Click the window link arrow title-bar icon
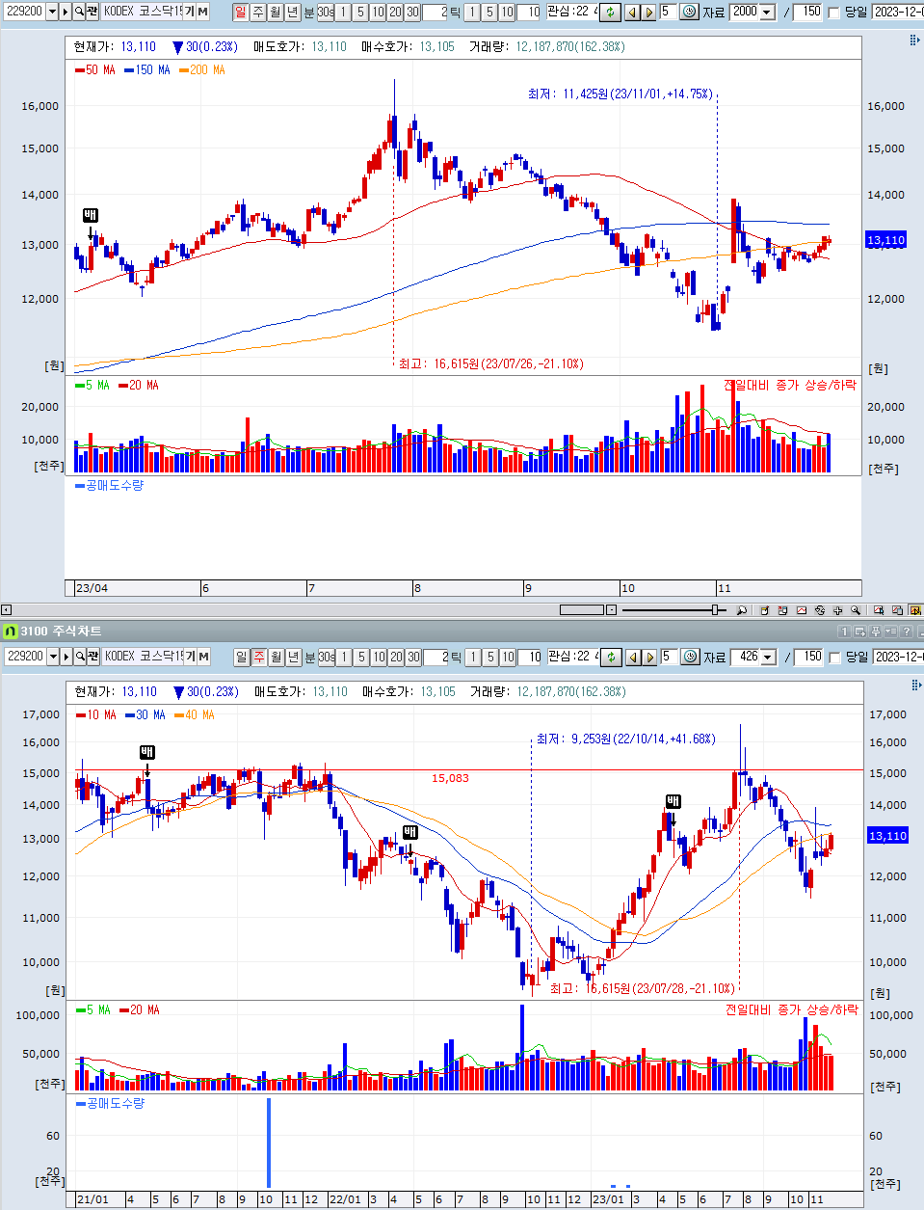 pyautogui.click(x=860, y=632)
